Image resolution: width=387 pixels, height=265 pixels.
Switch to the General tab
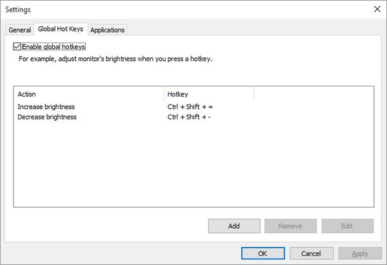(19, 30)
